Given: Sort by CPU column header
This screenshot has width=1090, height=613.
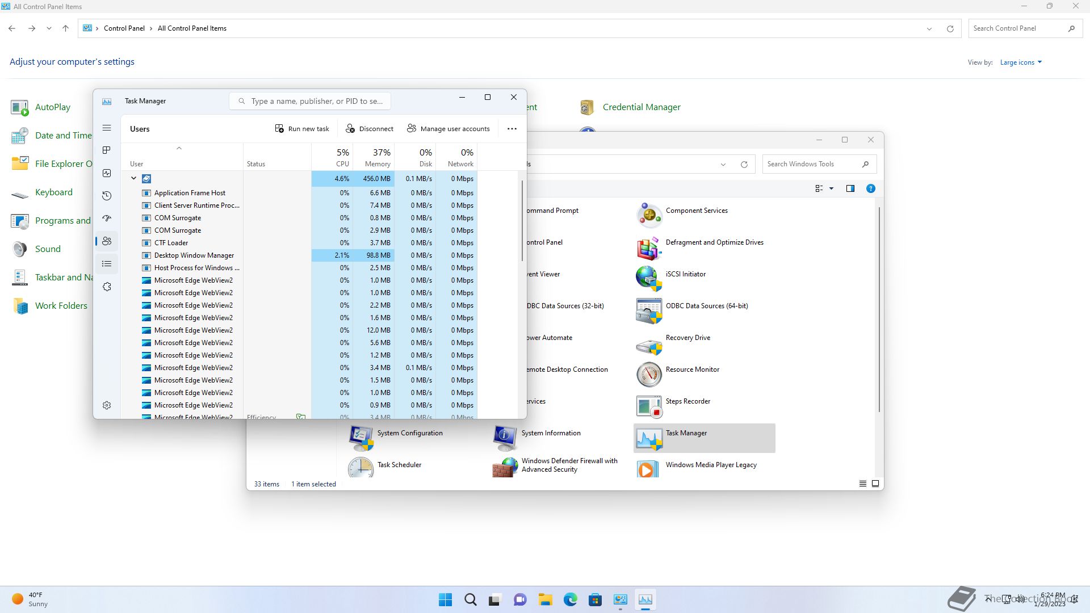Looking at the screenshot, I should pos(332,157).
